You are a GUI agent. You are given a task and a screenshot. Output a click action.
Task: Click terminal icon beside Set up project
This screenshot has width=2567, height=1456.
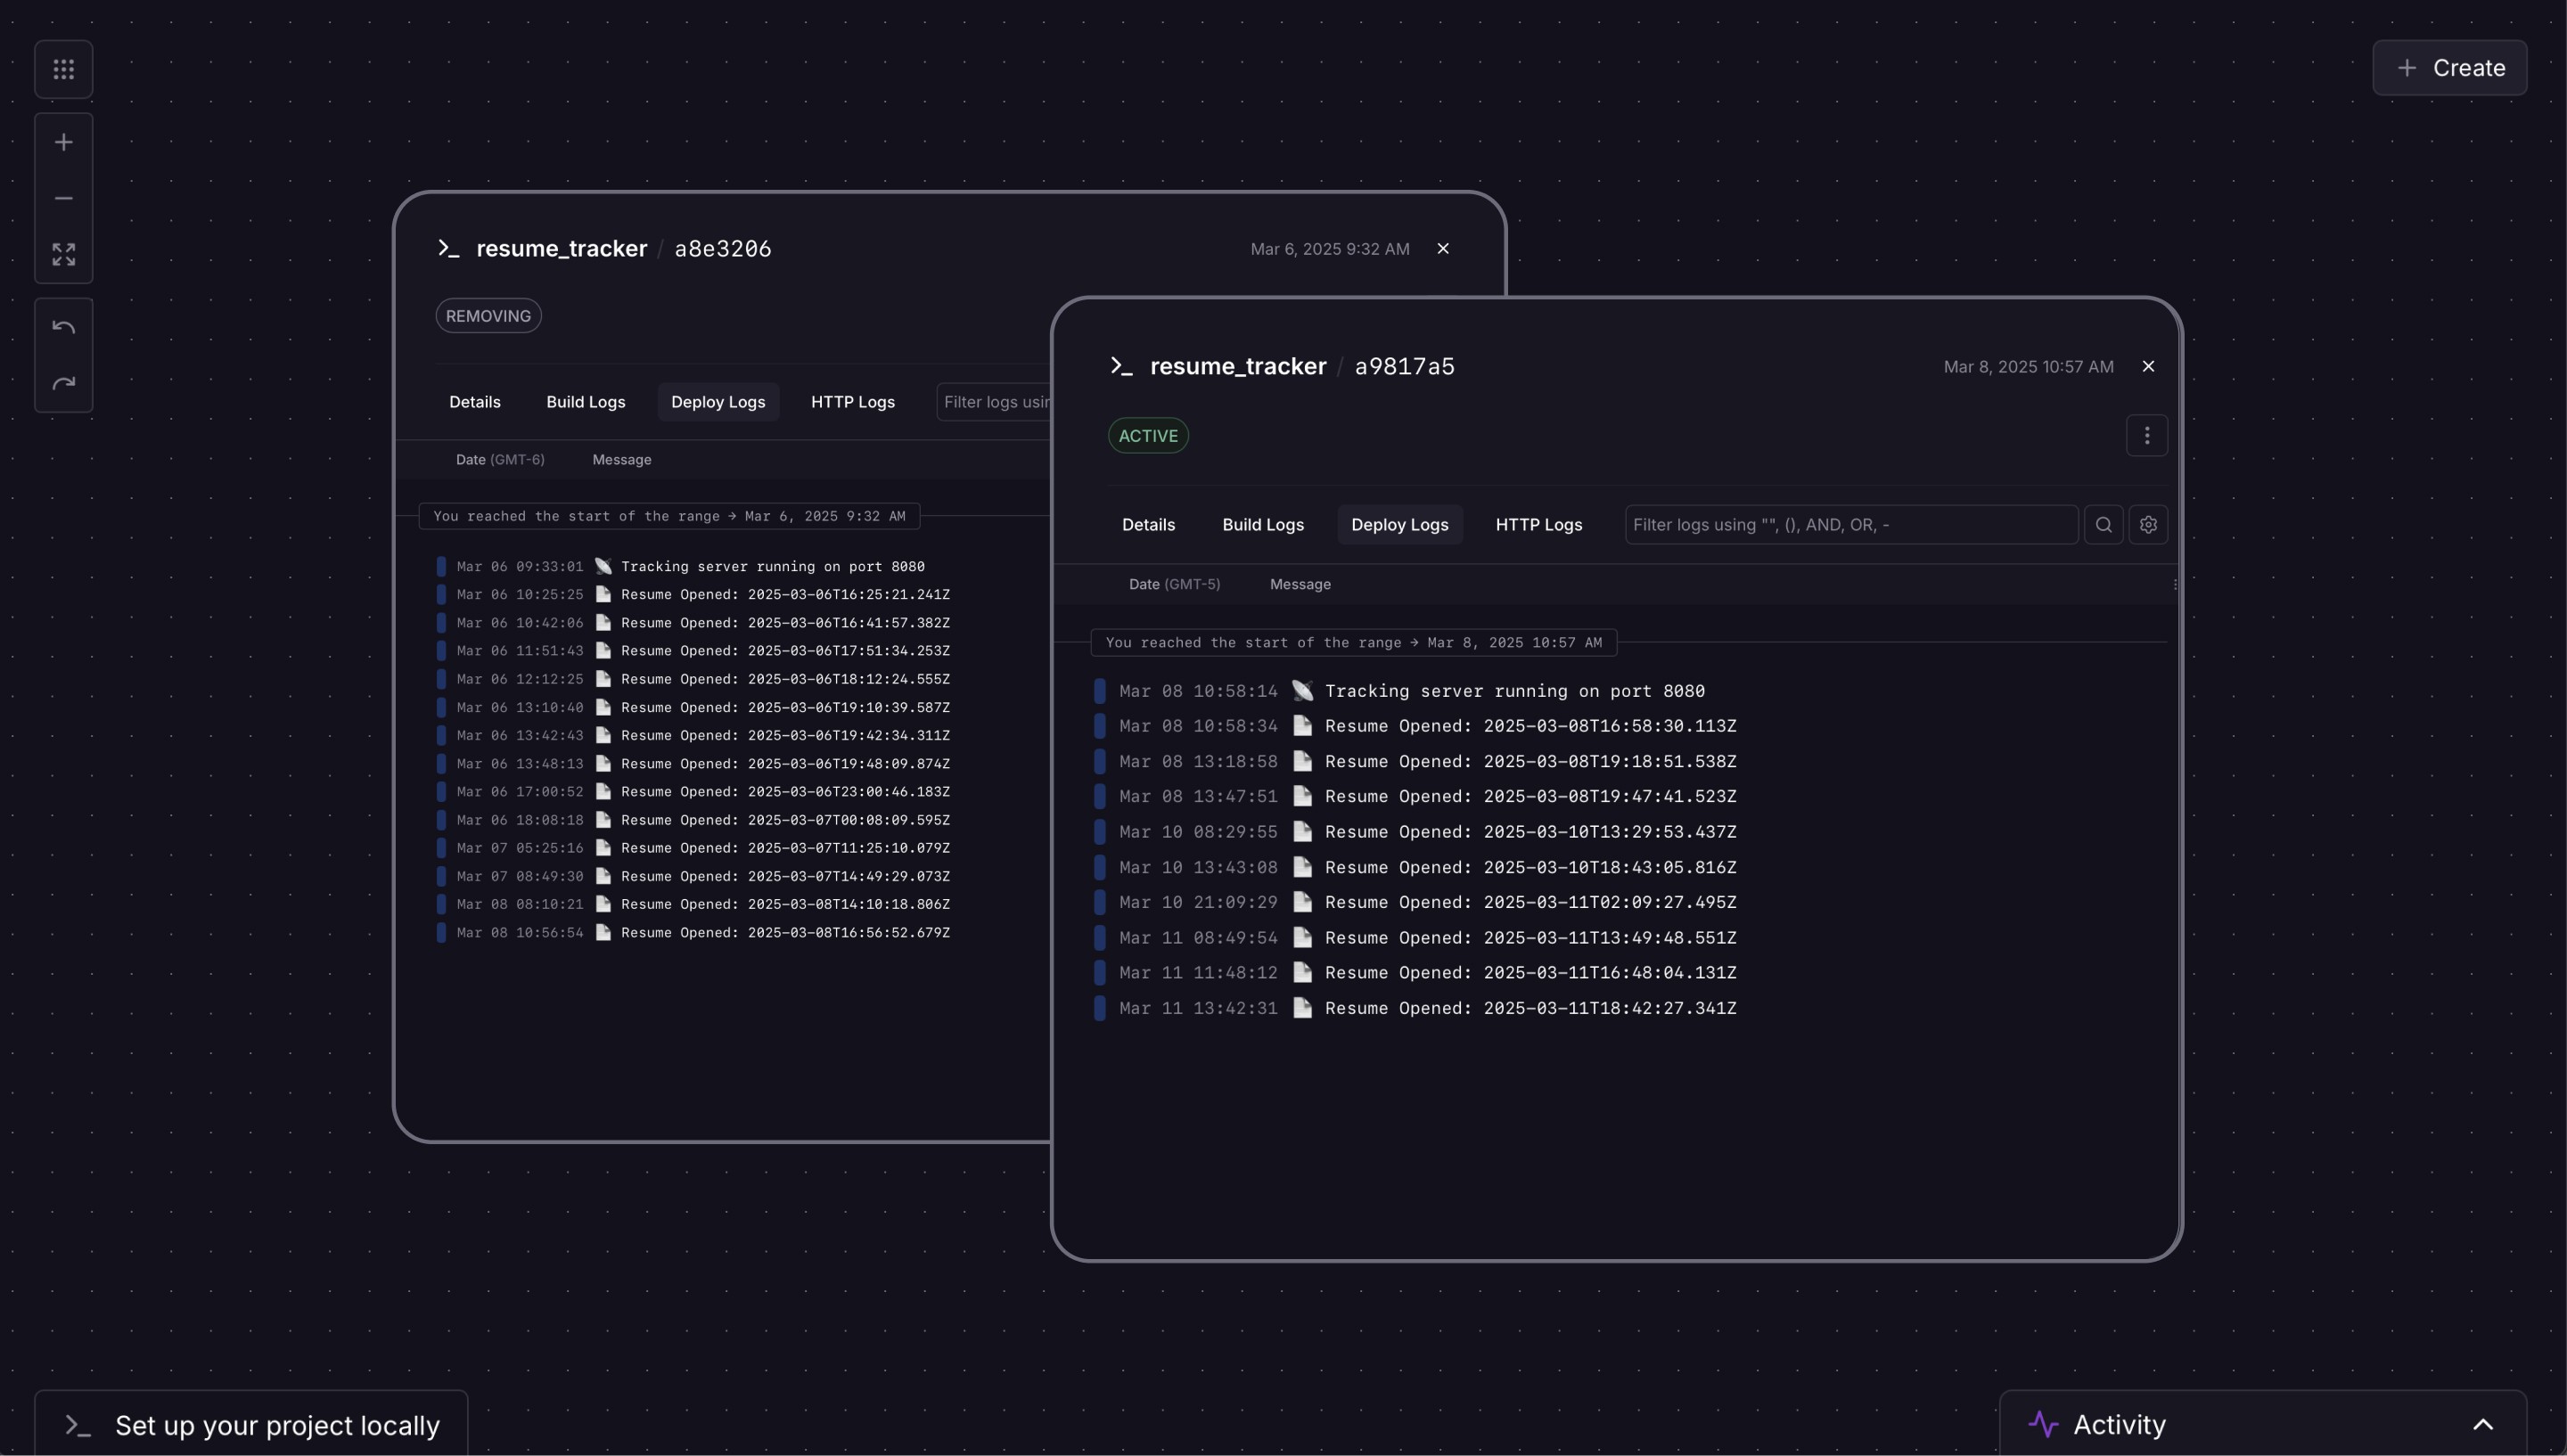78,1426
